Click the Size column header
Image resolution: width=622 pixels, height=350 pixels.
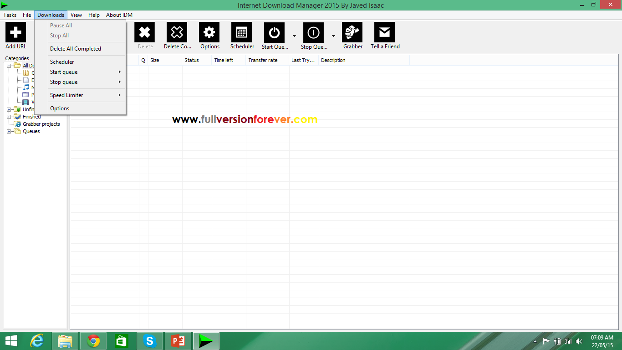165,60
